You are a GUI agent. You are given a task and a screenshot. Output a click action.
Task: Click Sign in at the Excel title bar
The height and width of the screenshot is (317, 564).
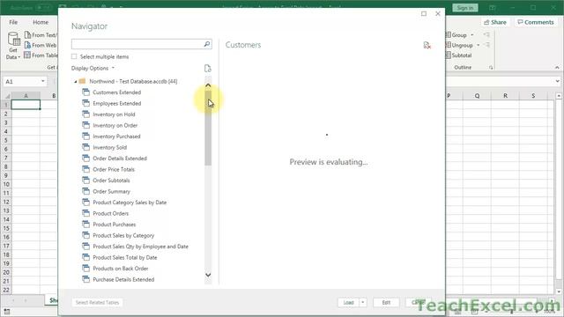465,8
